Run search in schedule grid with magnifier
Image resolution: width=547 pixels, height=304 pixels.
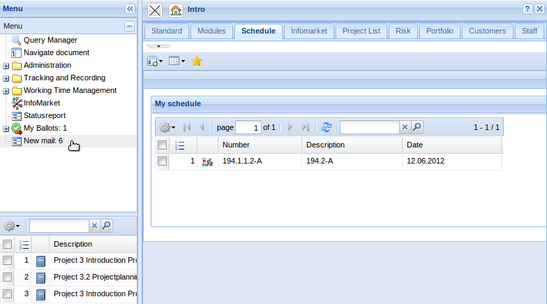pos(417,127)
